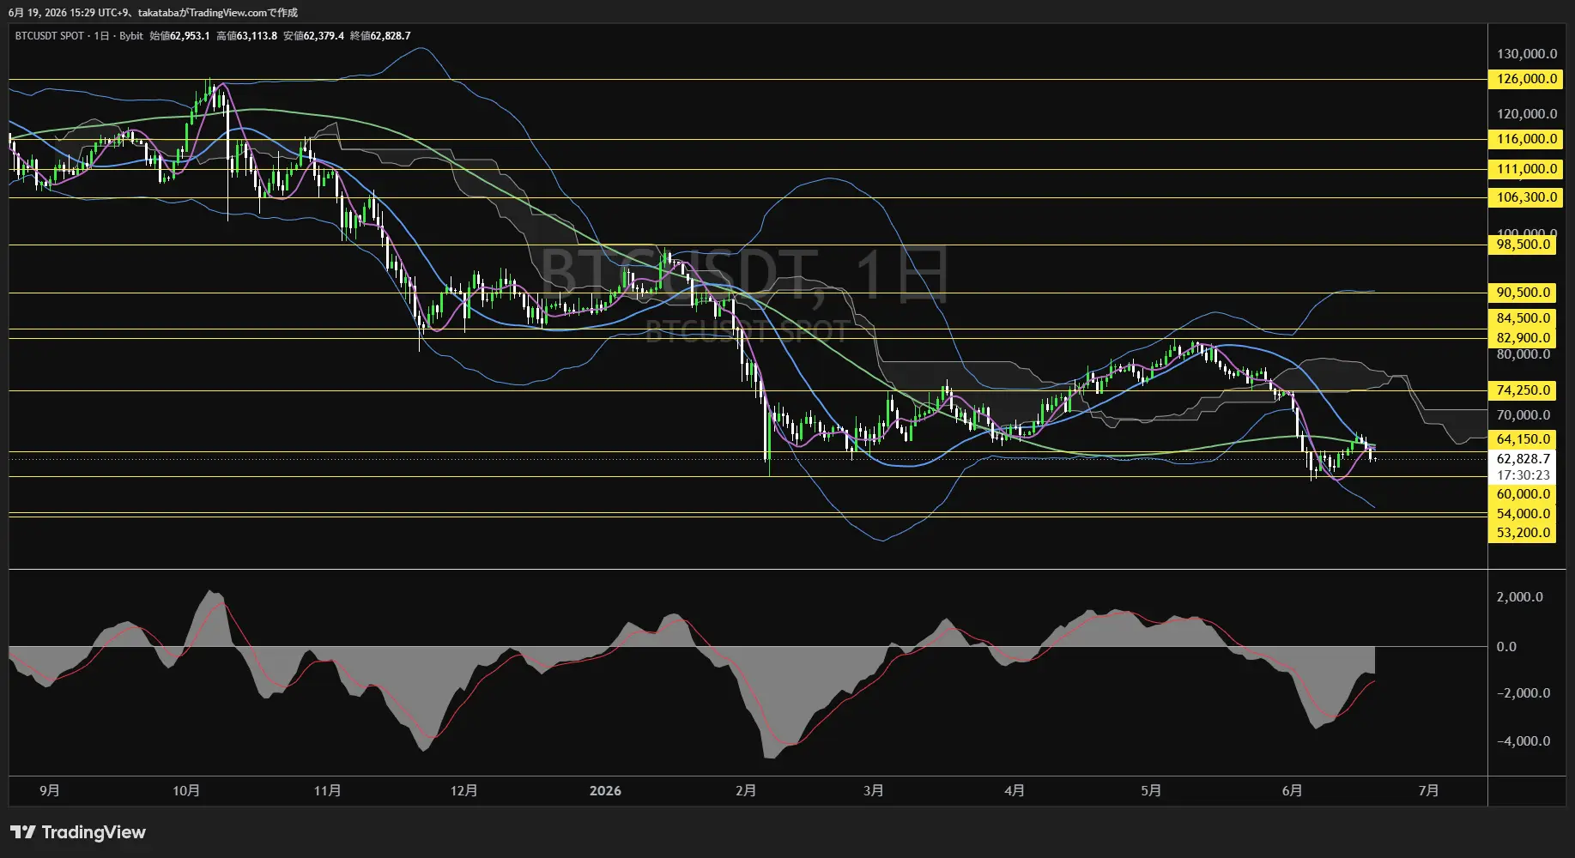Click the 6月 time axis label
This screenshot has width=1575, height=858.
tap(1292, 791)
